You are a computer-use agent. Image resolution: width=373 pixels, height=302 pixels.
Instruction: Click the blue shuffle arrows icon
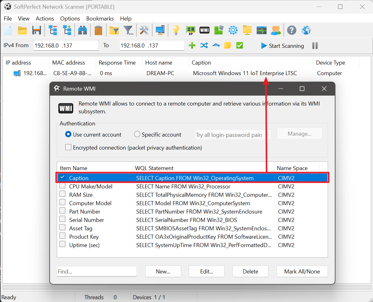pos(204,46)
